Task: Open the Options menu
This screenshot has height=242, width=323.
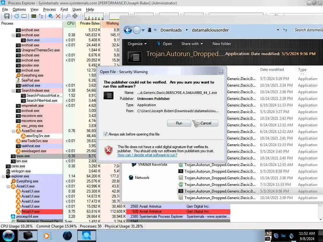Action: point(19,9)
